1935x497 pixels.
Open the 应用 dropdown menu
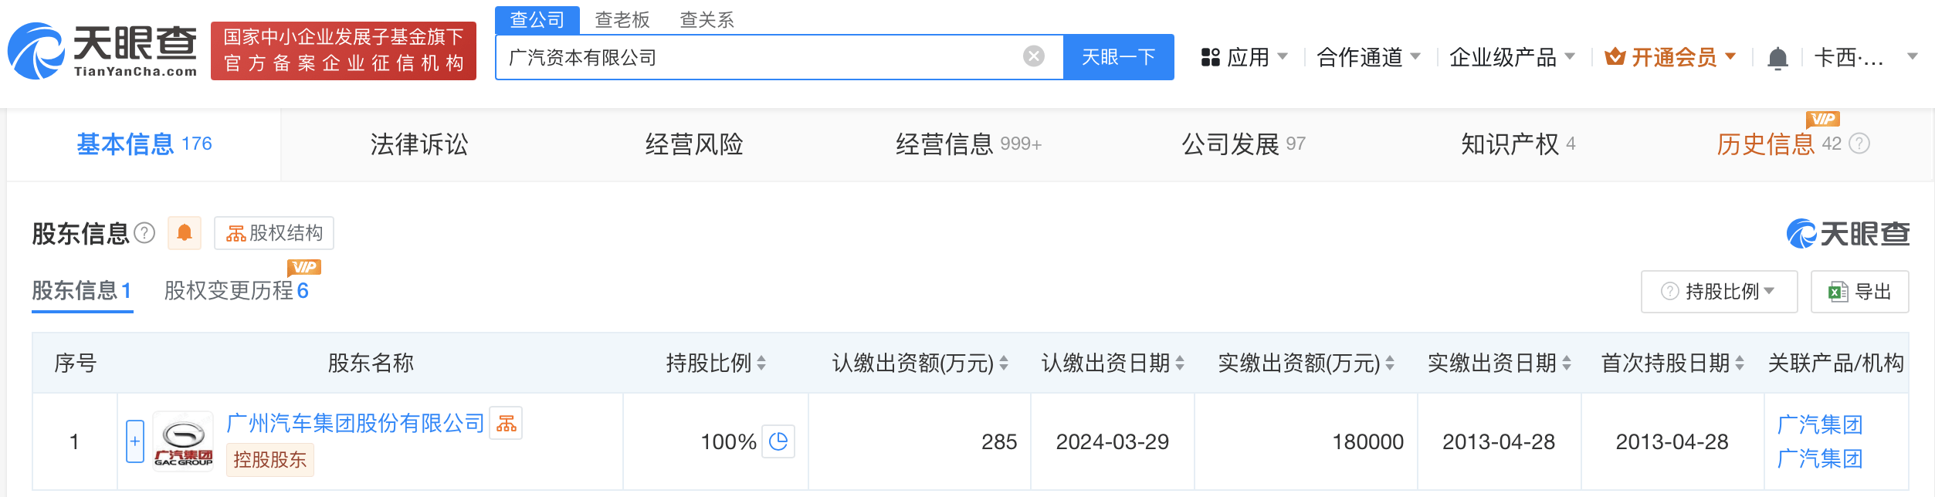(1245, 57)
